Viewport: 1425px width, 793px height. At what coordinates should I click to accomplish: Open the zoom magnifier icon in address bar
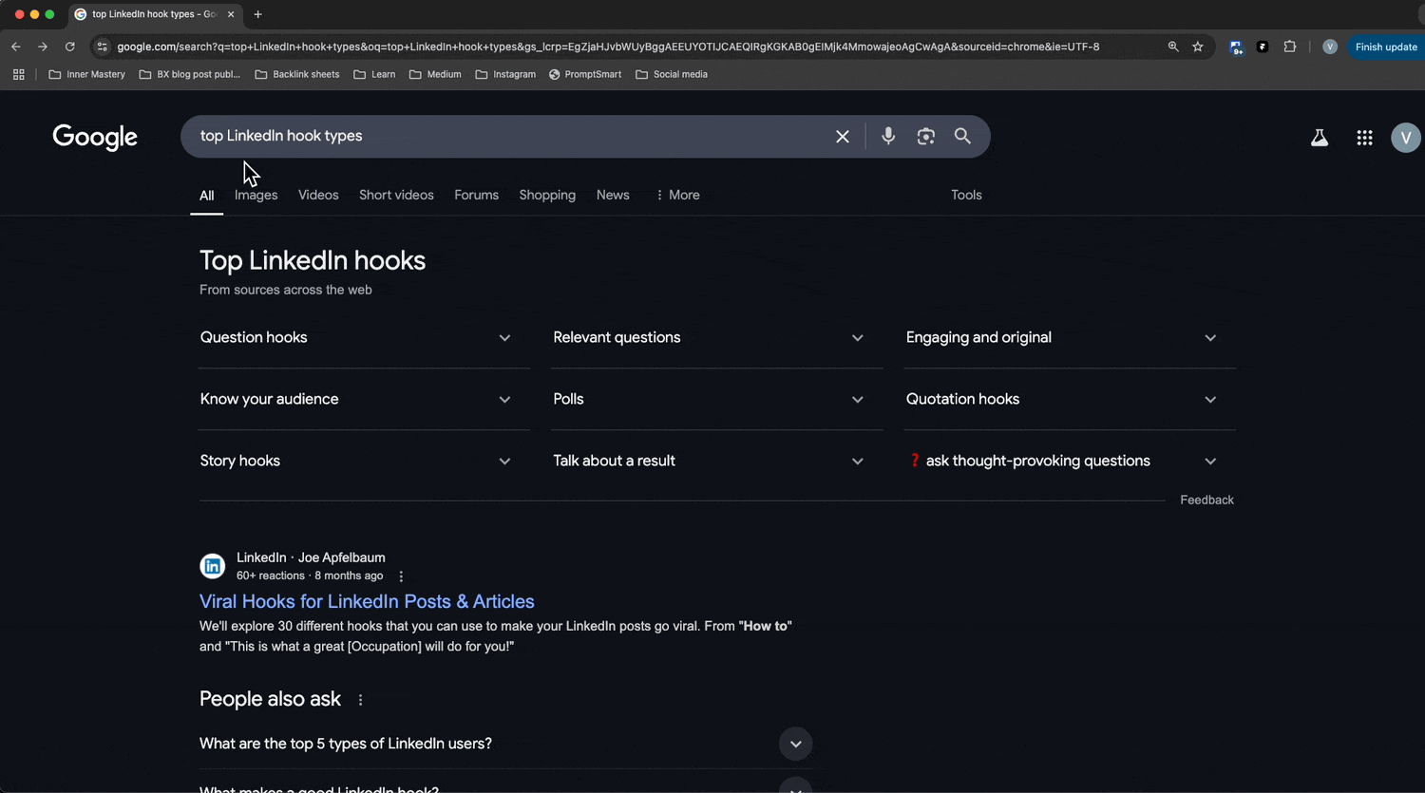point(1173,47)
